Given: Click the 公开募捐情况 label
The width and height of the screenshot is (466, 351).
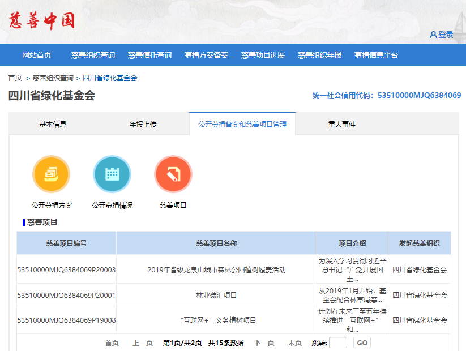Looking at the screenshot, I should pyautogui.click(x=112, y=206).
